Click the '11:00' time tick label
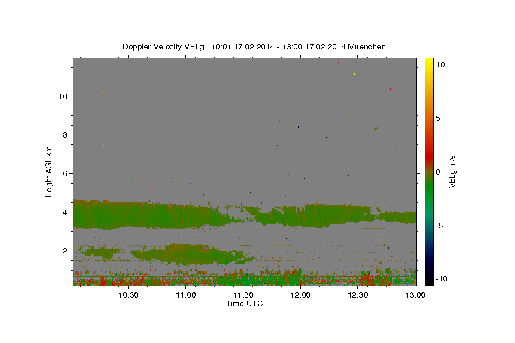The image size is (515, 343). 186,295
